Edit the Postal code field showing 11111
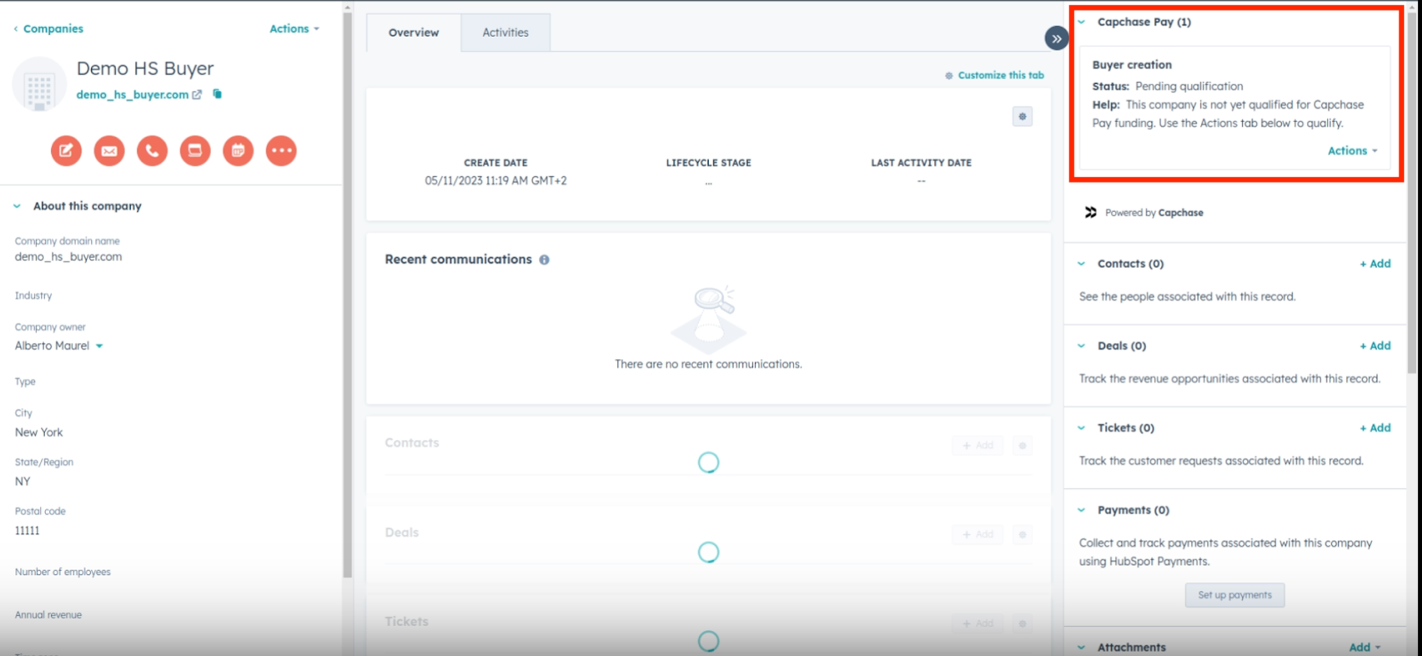 click(x=27, y=531)
